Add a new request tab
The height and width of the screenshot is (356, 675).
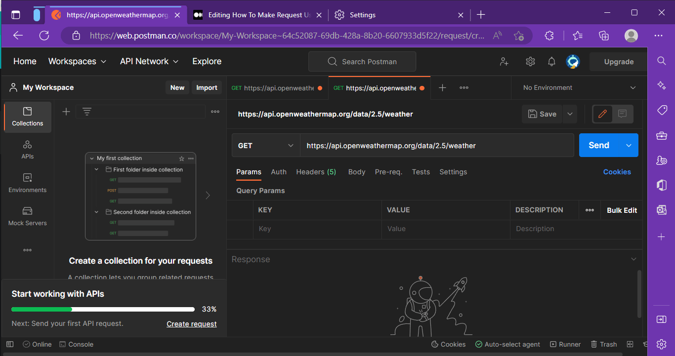(x=442, y=87)
